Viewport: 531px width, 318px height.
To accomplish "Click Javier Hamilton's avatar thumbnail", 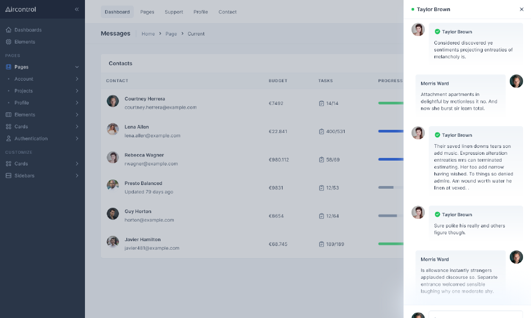I will (113, 242).
